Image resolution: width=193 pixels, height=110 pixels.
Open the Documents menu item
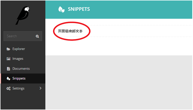pyautogui.click(x=23, y=68)
